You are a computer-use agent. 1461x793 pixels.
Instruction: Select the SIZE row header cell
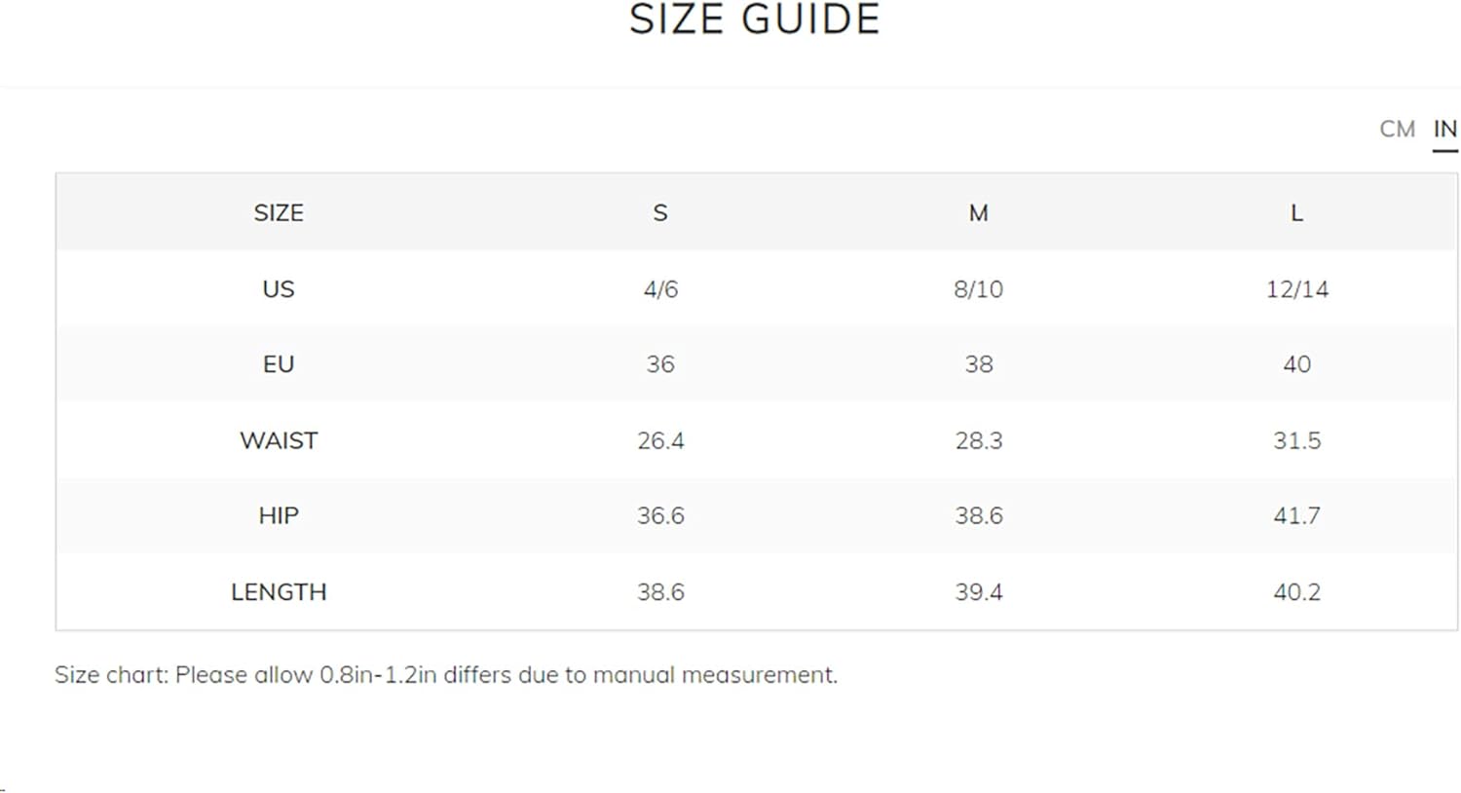279,212
